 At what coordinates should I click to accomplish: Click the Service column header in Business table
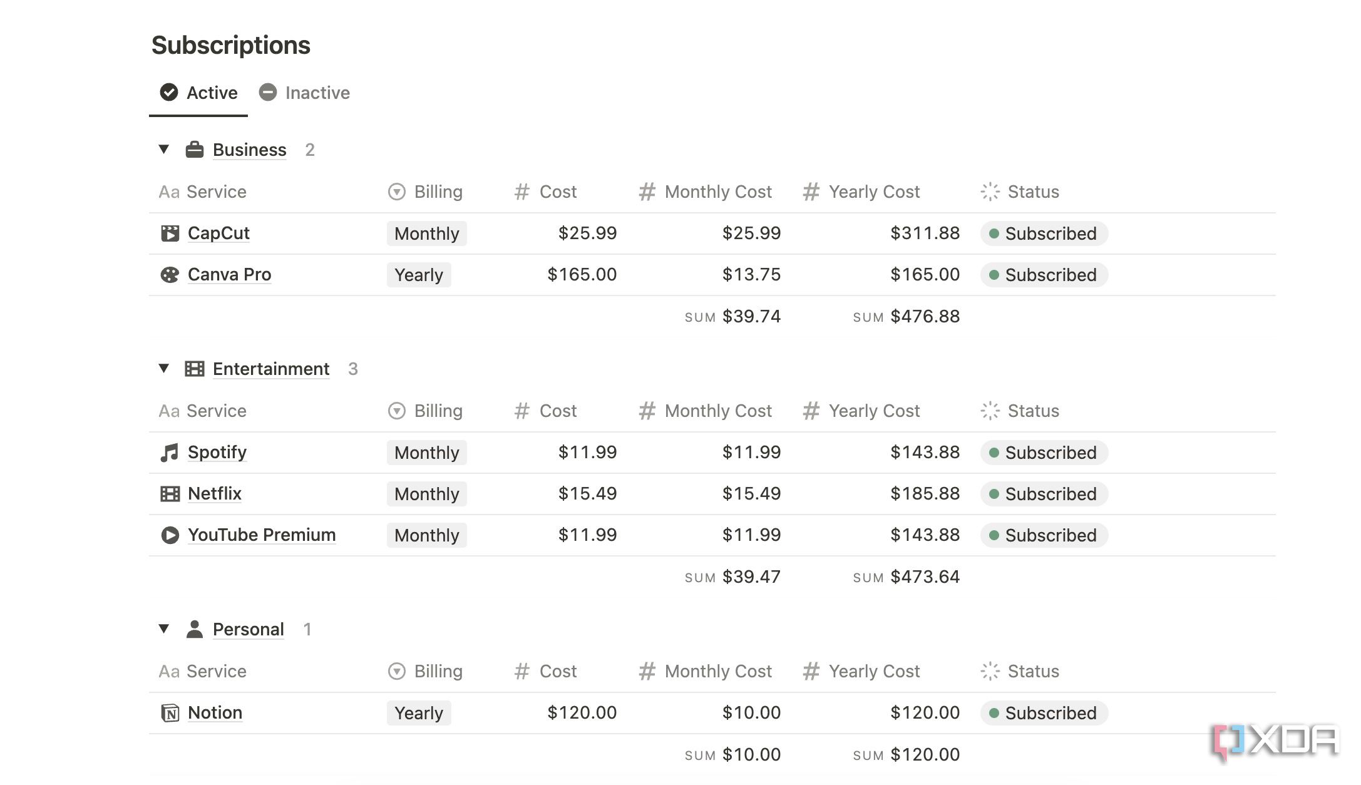tap(203, 192)
